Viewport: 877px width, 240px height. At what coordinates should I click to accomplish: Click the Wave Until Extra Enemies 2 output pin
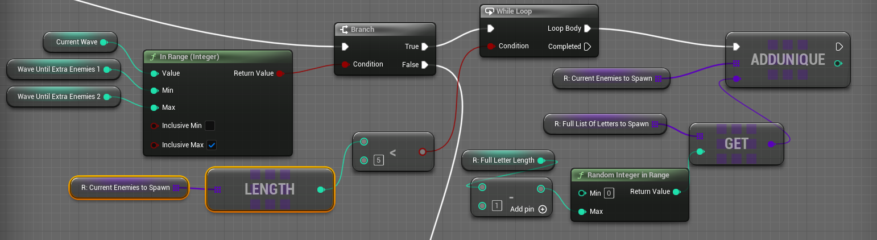[107, 97]
